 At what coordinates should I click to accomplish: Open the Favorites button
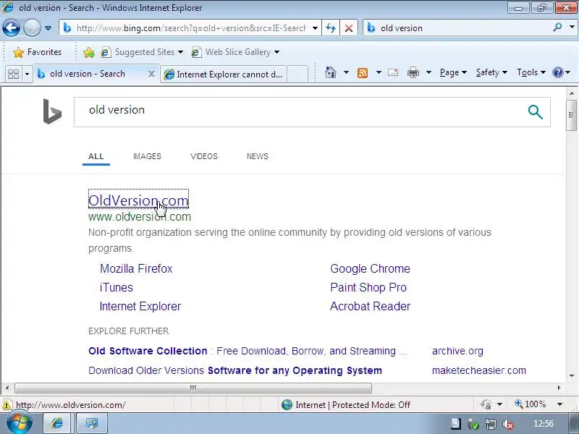[x=37, y=52]
